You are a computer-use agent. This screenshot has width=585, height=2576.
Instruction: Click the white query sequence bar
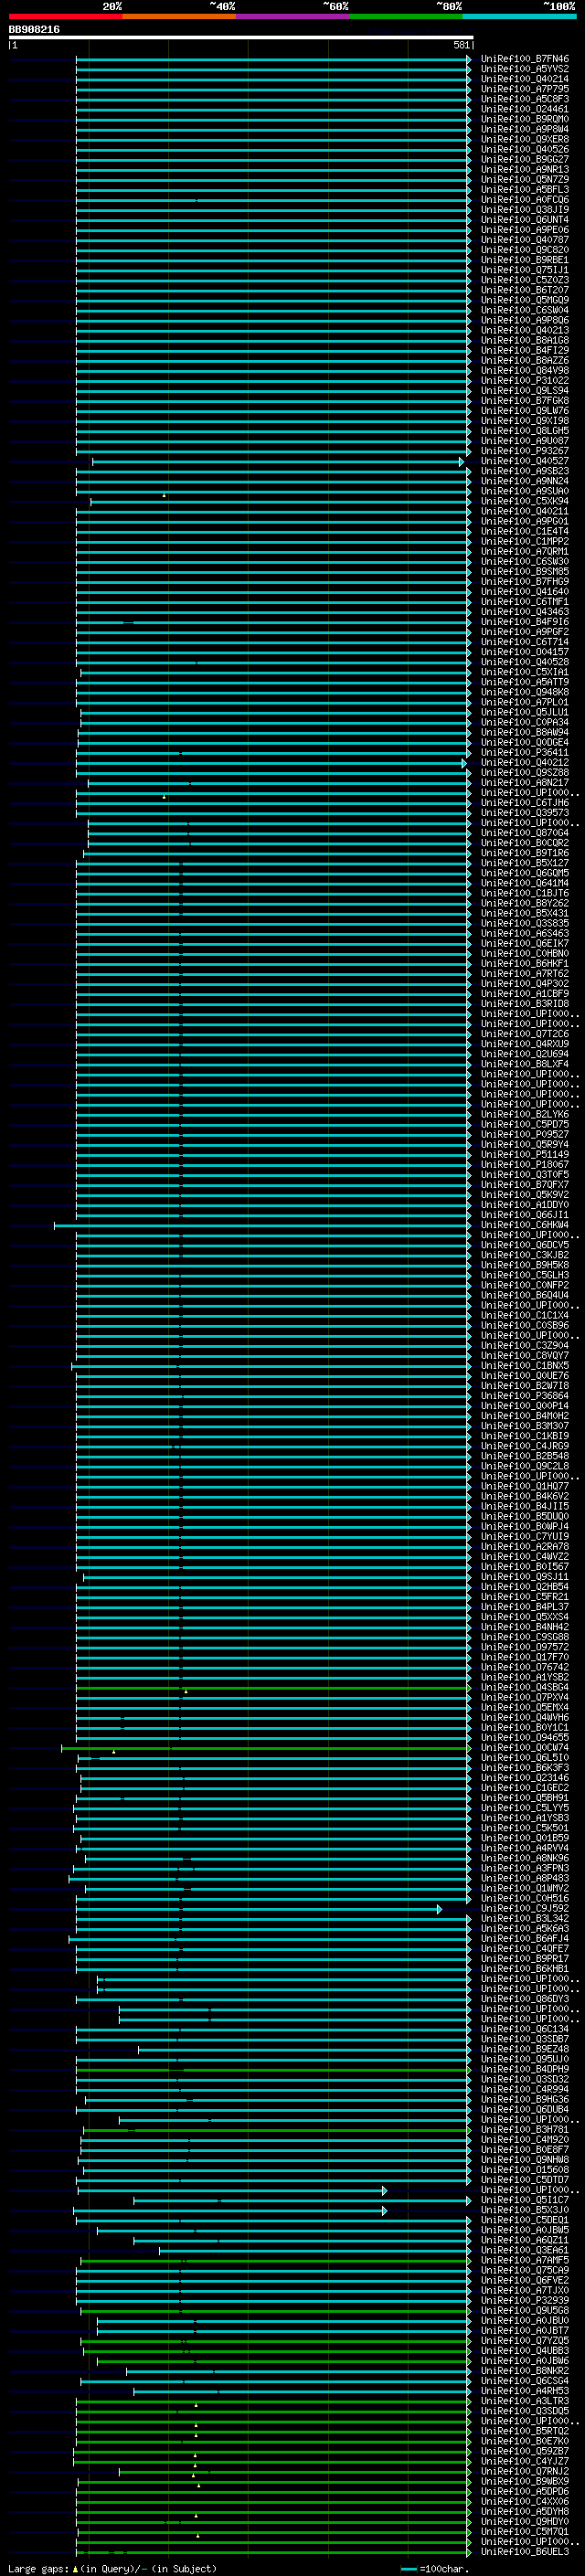coord(241,37)
